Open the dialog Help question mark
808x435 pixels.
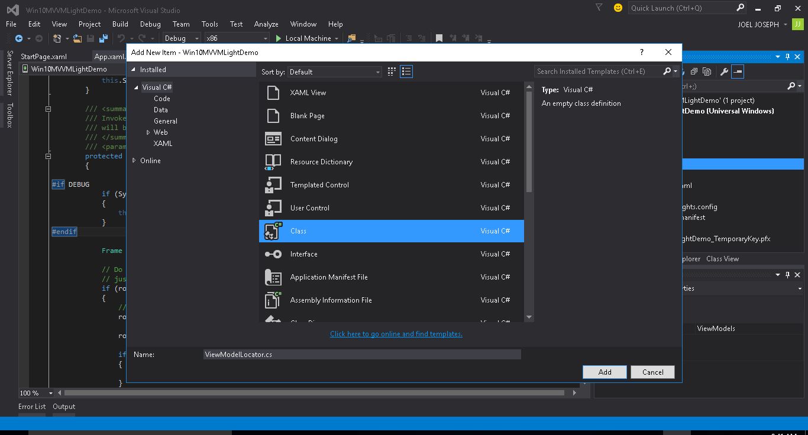pos(642,52)
